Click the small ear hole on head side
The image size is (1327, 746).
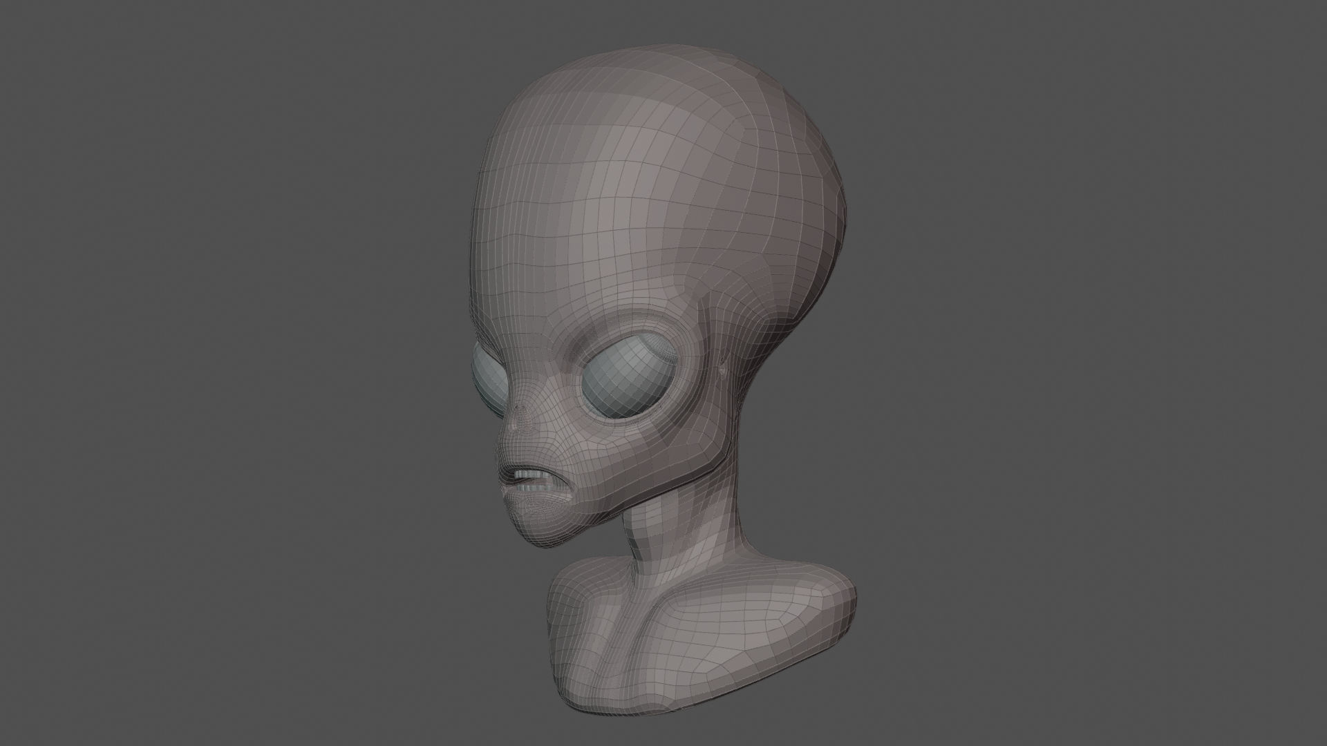pyautogui.click(x=722, y=370)
